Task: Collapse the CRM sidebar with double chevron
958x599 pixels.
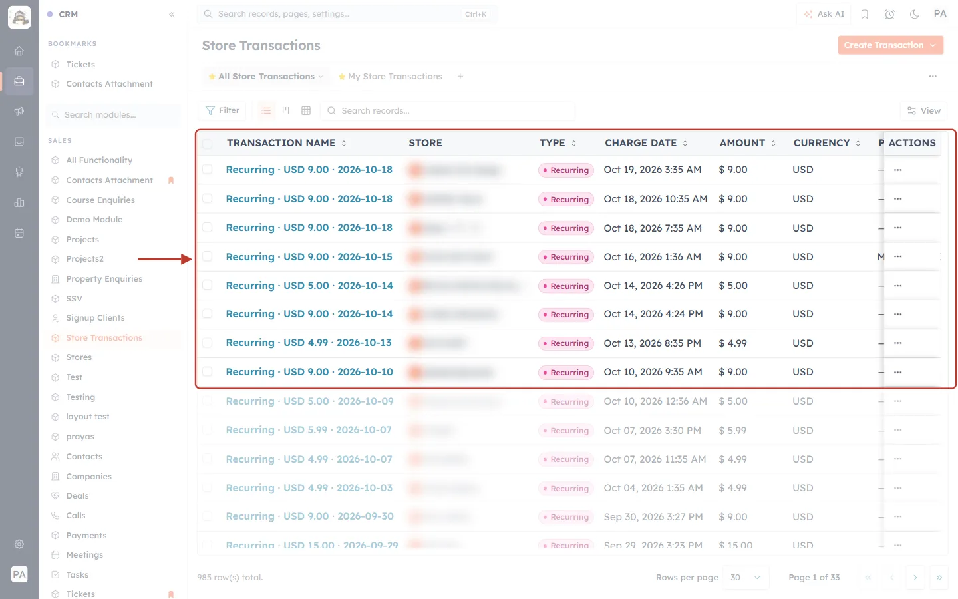Action: coord(172,14)
